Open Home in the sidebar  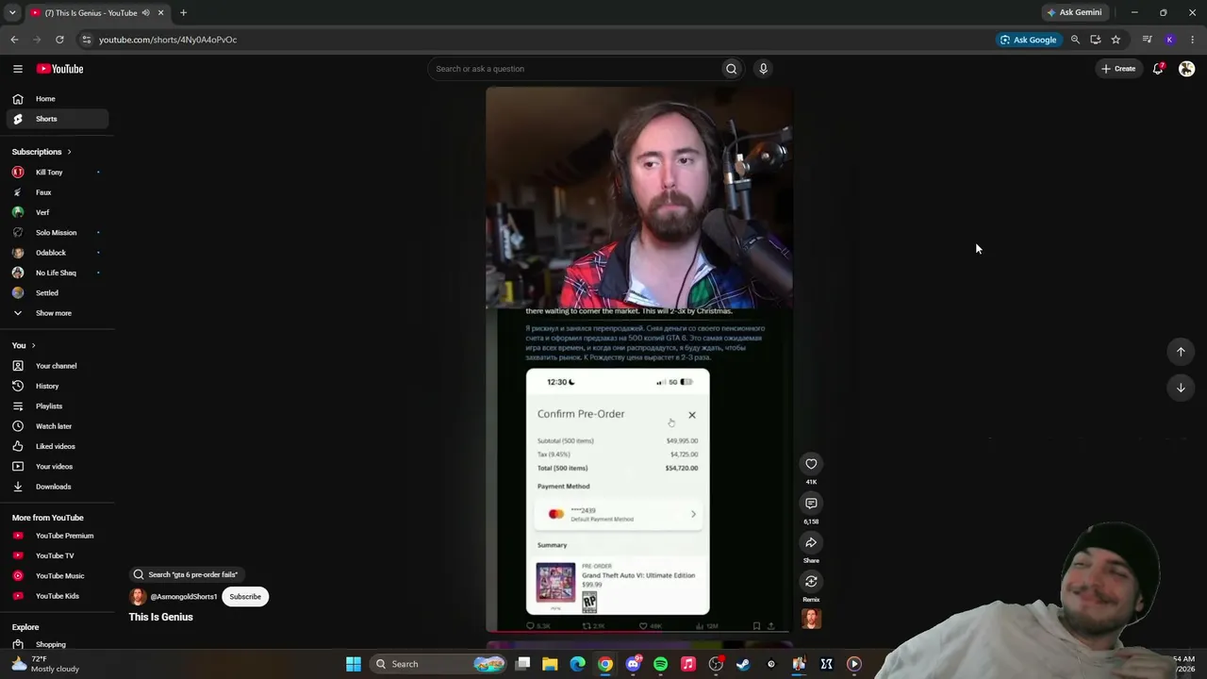tap(56, 99)
